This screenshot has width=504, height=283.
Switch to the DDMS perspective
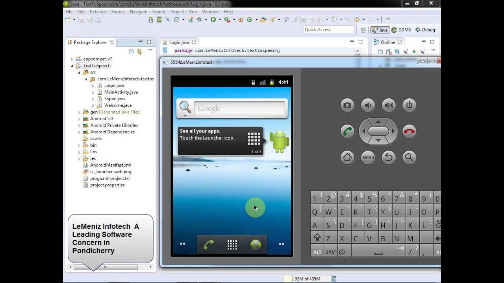[x=401, y=30]
